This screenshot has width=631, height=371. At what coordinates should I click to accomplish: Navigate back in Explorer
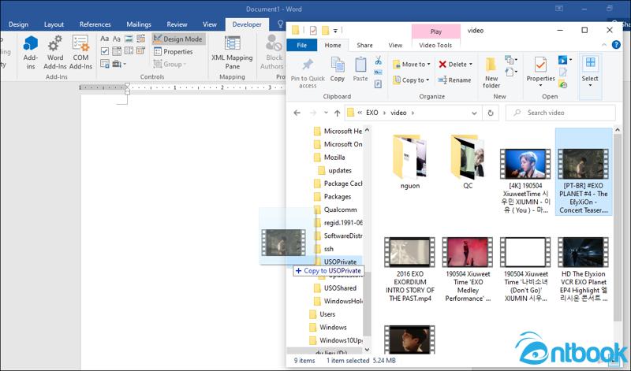[297, 113]
